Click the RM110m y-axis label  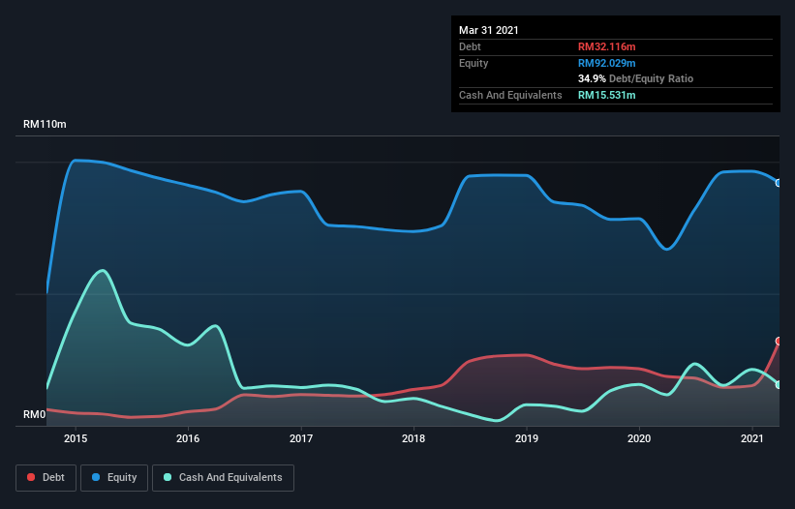[45, 124]
